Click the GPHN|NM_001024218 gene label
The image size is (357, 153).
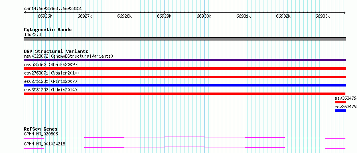coord(45,144)
